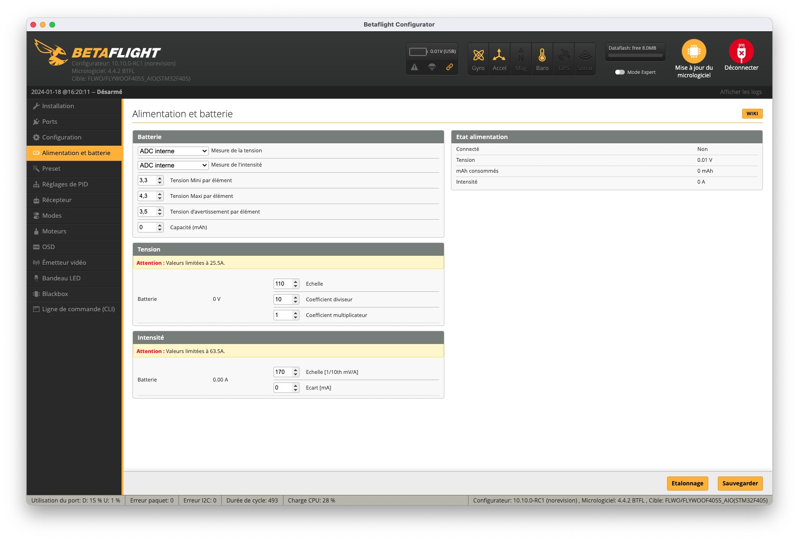799x540 pixels.
Task: Open the Mesure de l'intensité dropdown
Action: [x=173, y=165]
